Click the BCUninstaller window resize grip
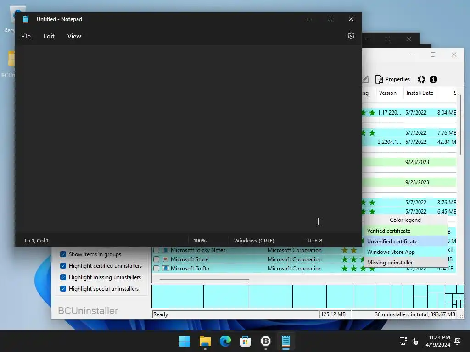 tap(461, 315)
